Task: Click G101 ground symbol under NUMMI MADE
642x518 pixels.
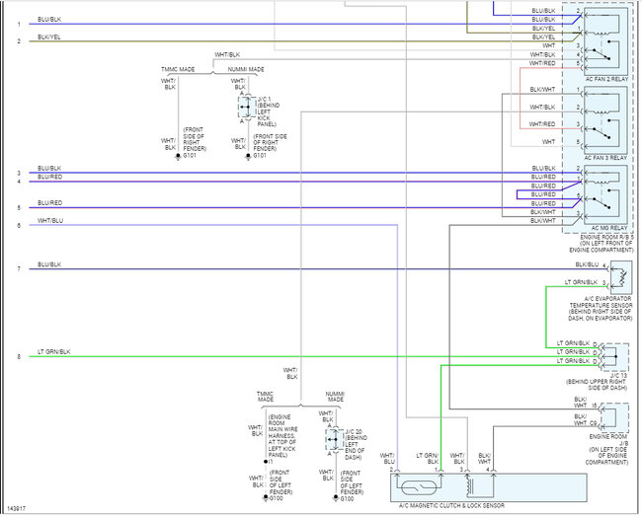Action: pyautogui.click(x=248, y=157)
